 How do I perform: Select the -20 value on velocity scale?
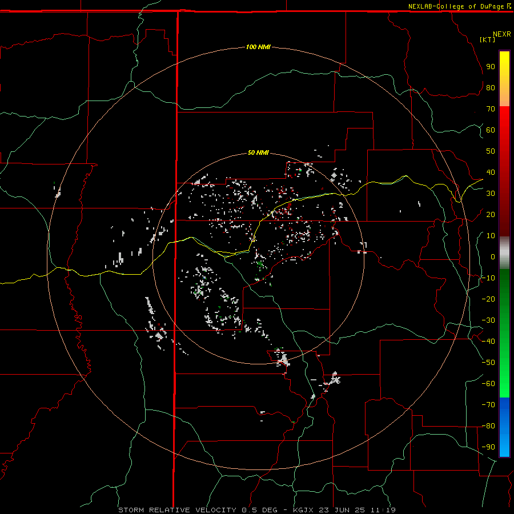pyautogui.click(x=488, y=299)
